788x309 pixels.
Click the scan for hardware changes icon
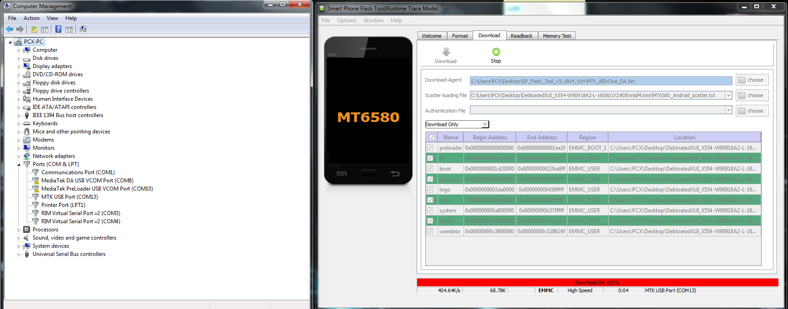tap(83, 29)
